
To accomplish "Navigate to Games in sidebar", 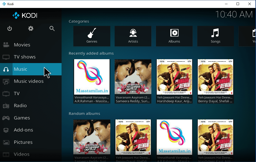I will [x=22, y=118].
